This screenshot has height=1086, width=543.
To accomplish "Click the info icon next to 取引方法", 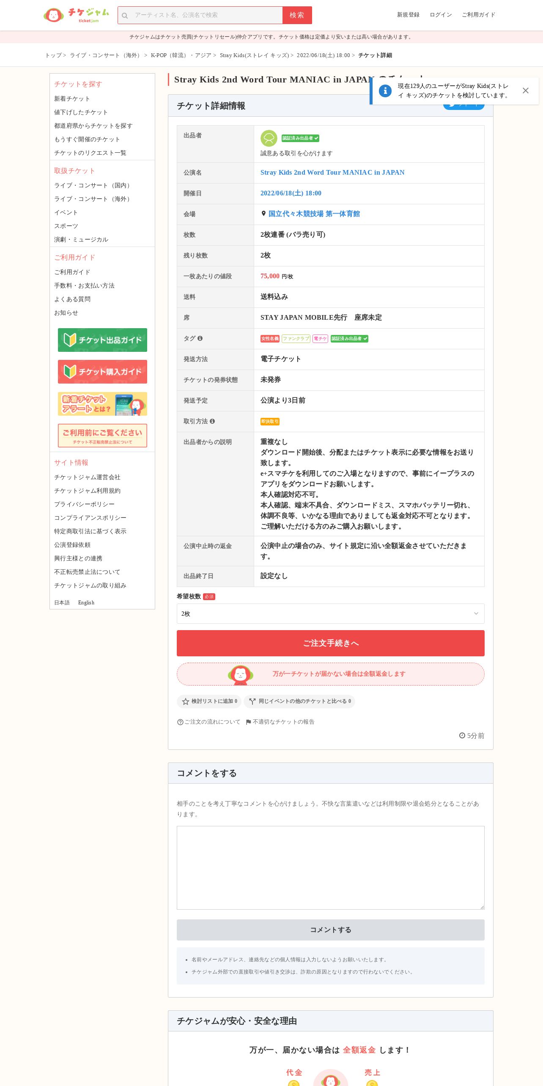I will pos(212,421).
